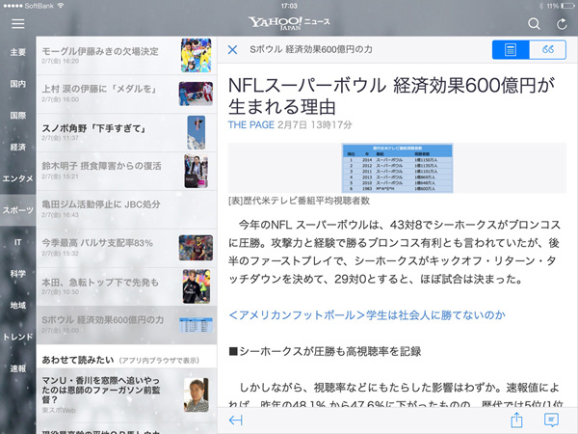
Task: Open the share icon below the article
Action: coord(515,420)
